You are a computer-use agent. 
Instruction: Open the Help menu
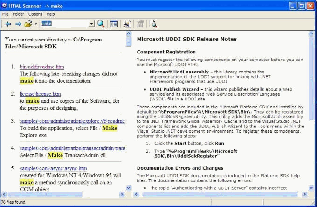click(x=50, y=14)
